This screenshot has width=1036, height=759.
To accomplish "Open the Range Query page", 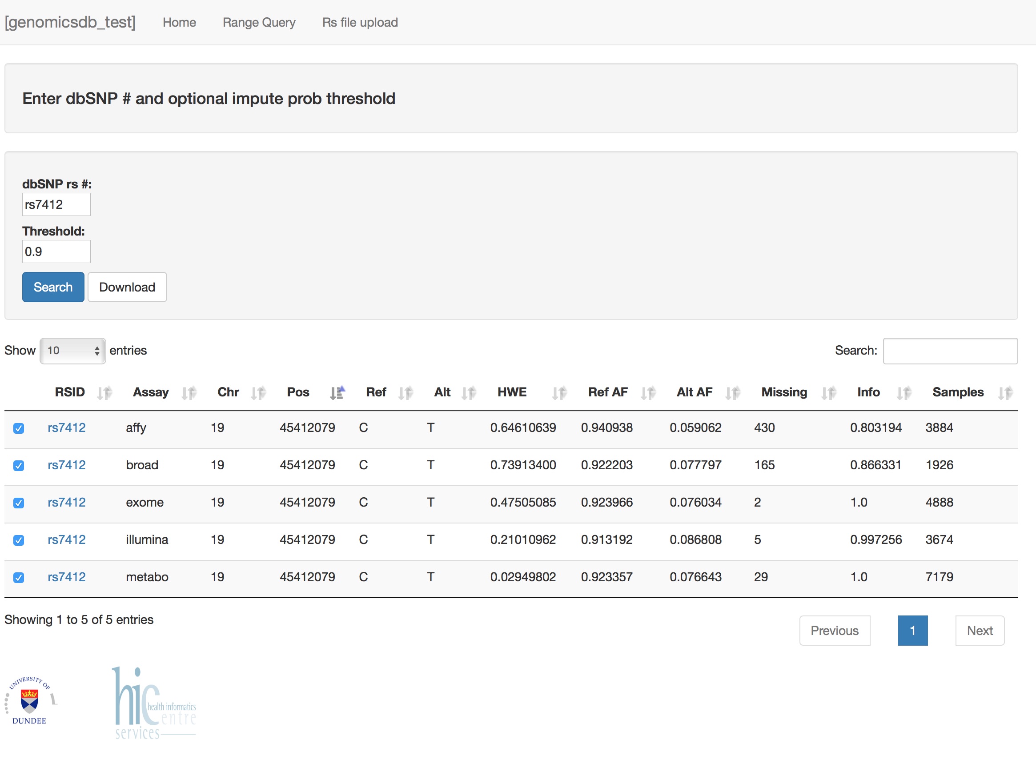I will coord(259,23).
